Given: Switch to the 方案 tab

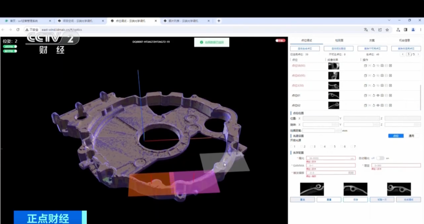Looking at the screenshot, I should click(371, 40).
